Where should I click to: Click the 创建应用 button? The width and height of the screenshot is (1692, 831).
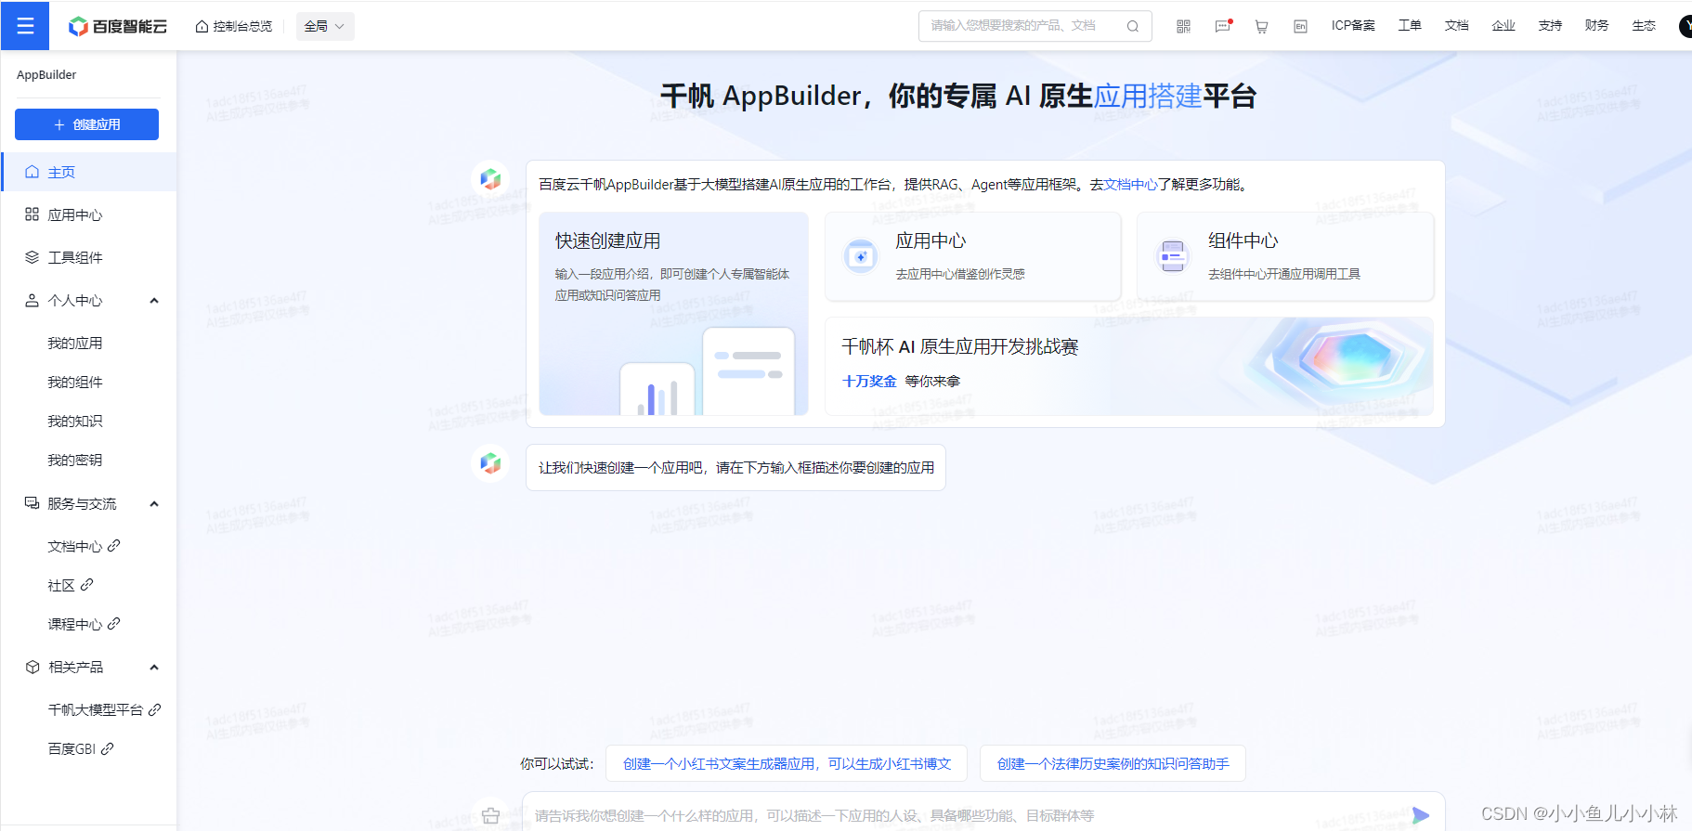coord(86,124)
